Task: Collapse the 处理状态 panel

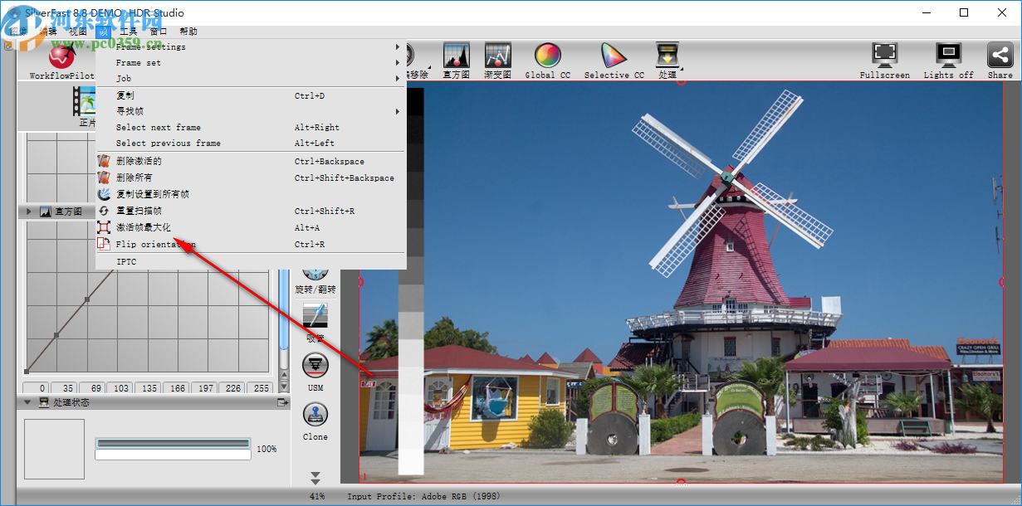Action: tap(27, 403)
